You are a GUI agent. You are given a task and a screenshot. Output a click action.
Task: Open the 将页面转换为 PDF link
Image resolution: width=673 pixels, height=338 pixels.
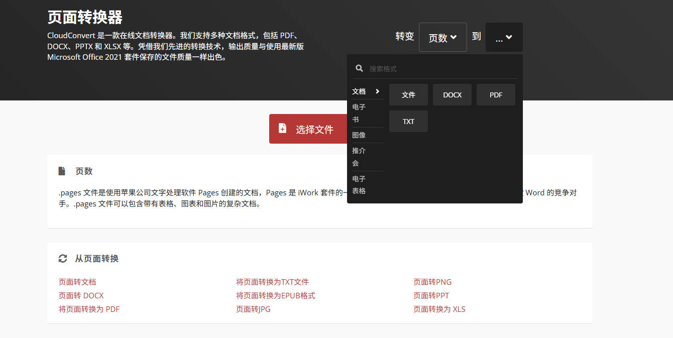[89, 309]
